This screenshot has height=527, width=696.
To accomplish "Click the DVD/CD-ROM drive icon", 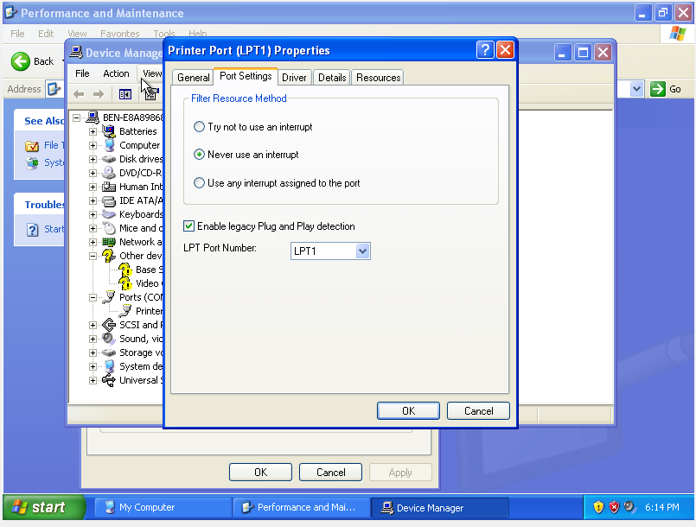I will point(109,173).
